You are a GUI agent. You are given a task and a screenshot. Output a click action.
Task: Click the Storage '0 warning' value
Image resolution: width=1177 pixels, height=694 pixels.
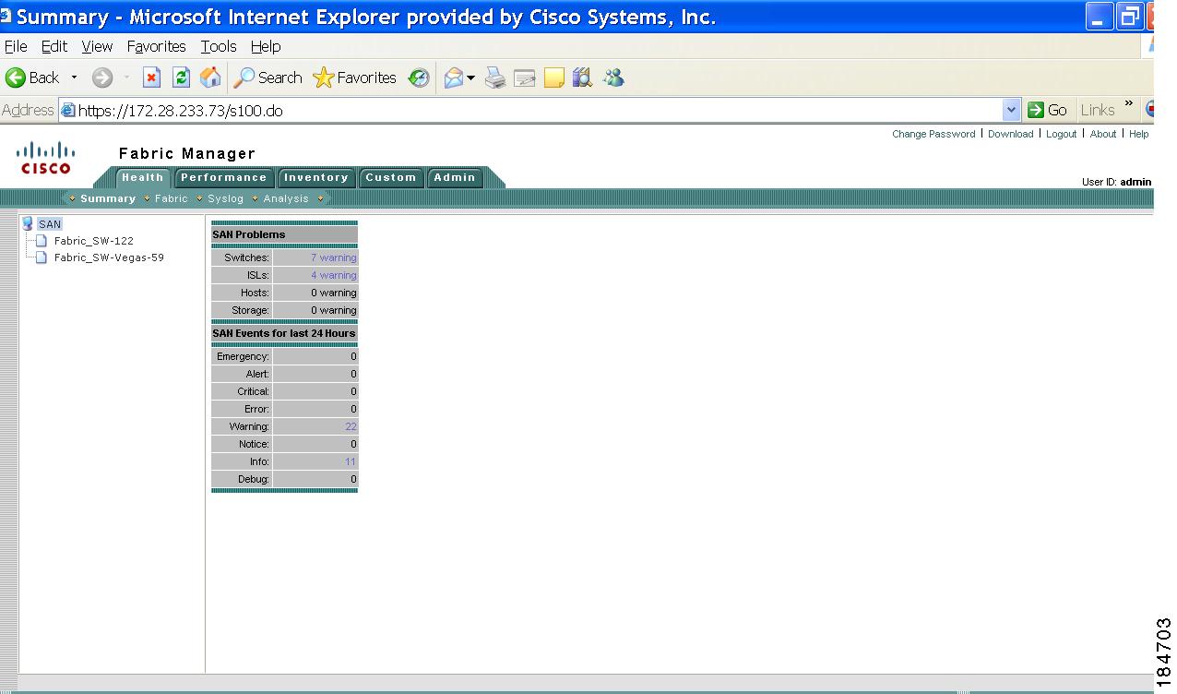coord(333,310)
